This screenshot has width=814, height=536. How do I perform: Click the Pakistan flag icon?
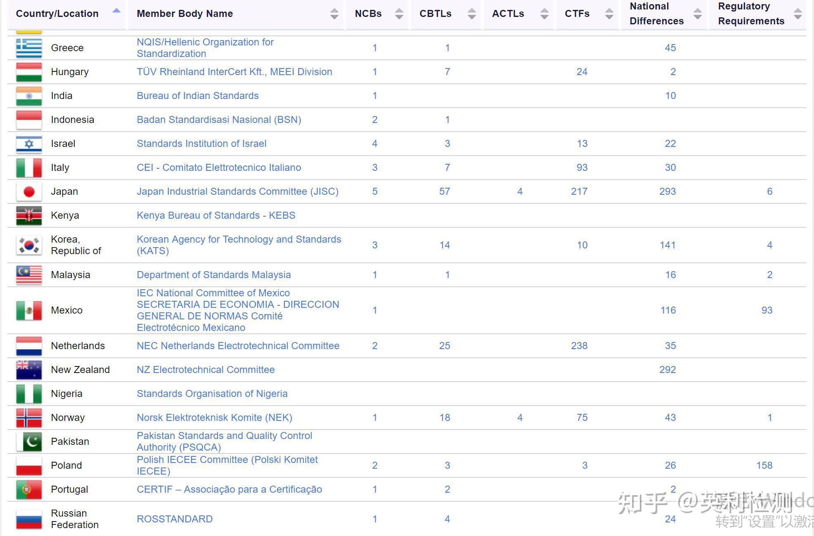tap(29, 442)
